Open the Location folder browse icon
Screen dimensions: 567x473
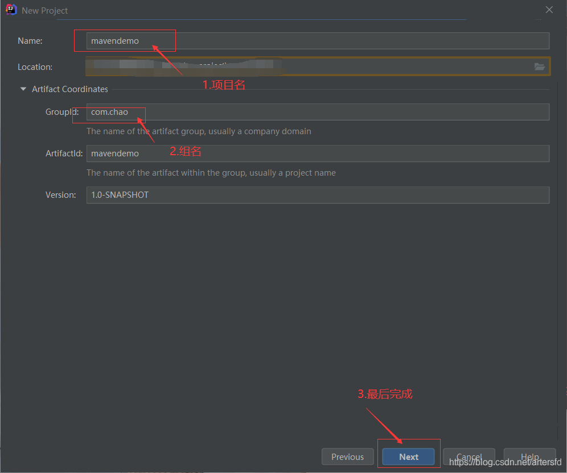(540, 67)
